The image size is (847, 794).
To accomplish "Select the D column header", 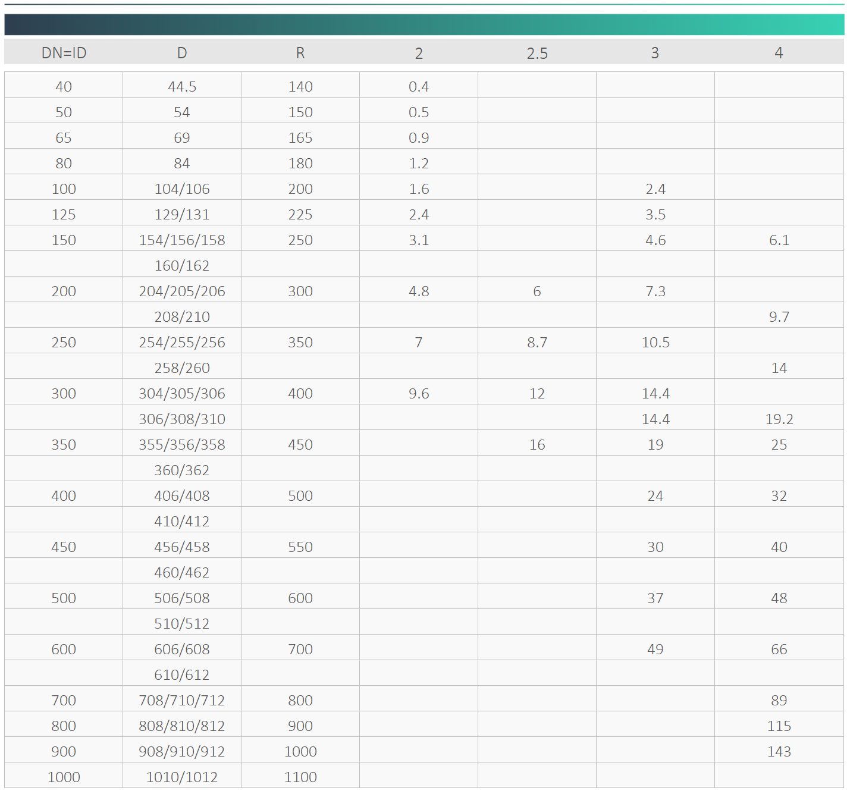I will [x=182, y=53].
